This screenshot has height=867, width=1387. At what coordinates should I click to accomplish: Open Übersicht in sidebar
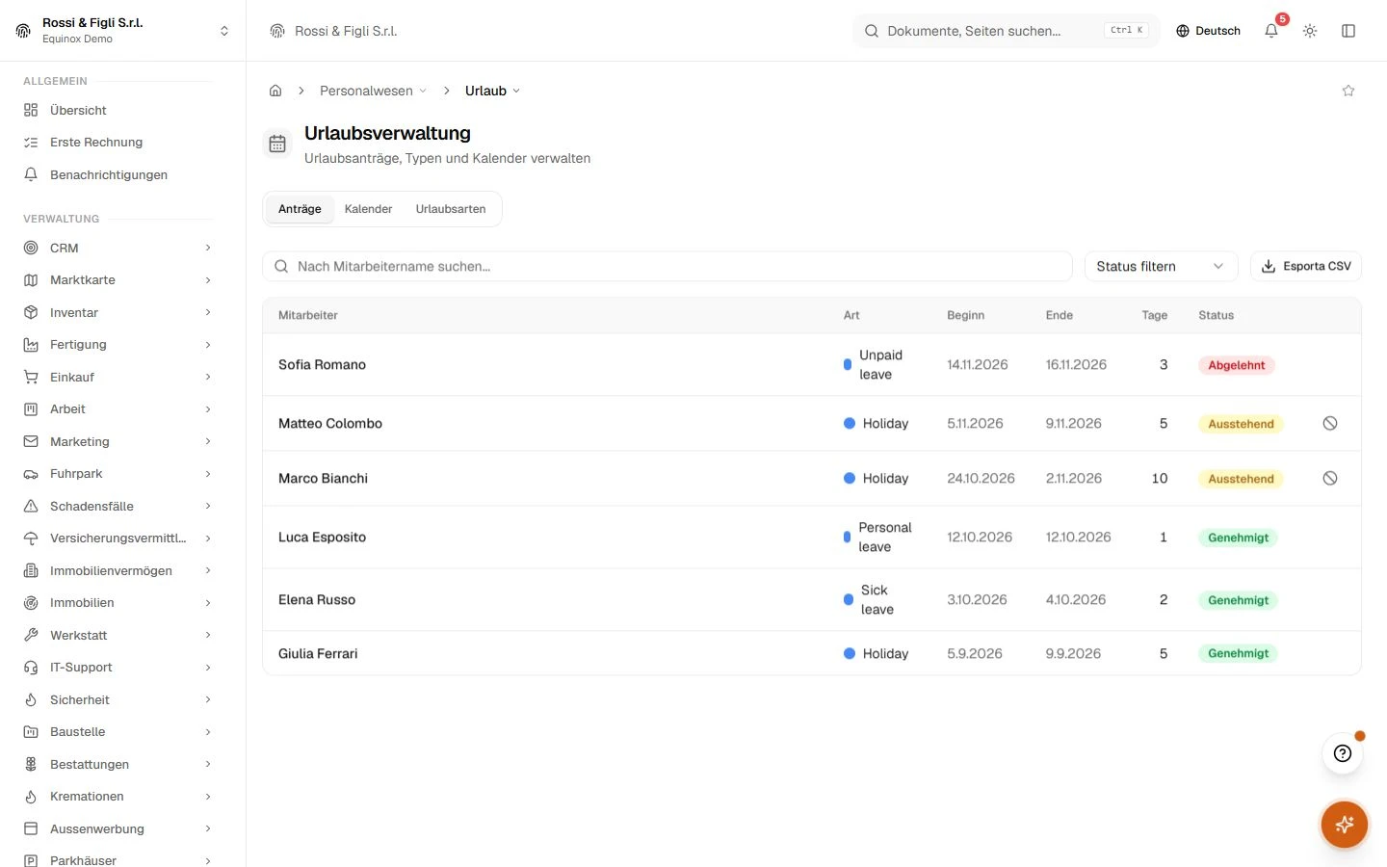116,110
